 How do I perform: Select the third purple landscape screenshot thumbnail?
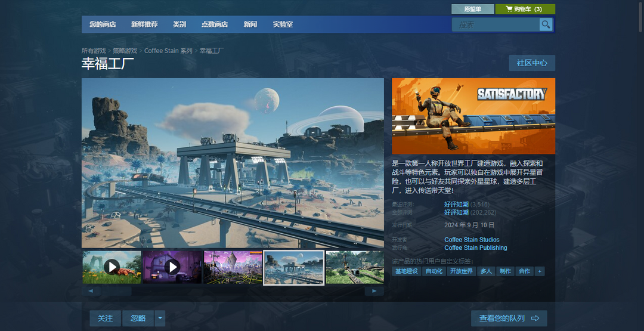pyautogui.click(x=233, y=267)
